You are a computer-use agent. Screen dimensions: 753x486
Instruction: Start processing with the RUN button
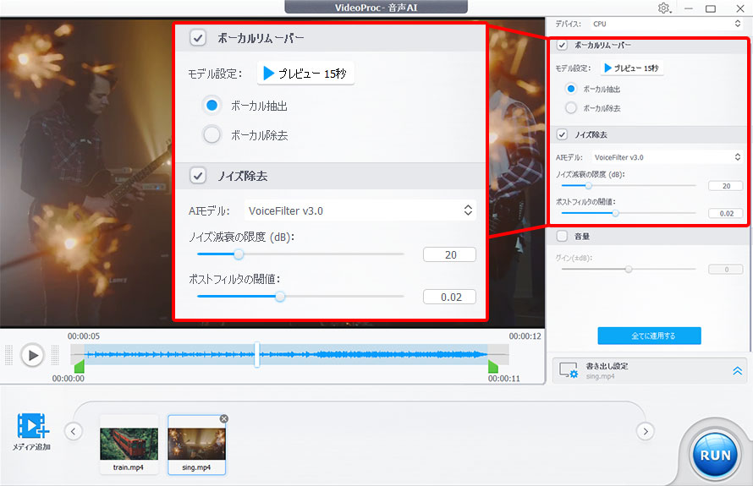(715, 455)
